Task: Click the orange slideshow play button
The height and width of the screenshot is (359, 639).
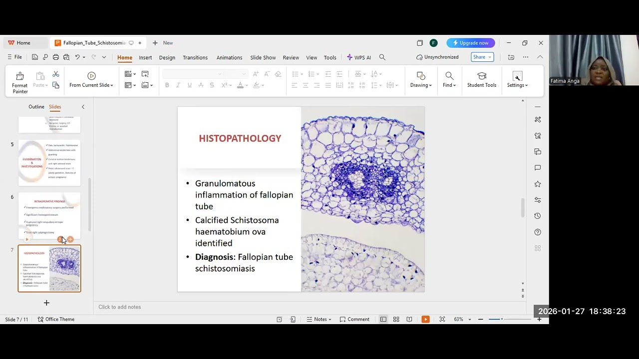Action: [x=425, y=319]
